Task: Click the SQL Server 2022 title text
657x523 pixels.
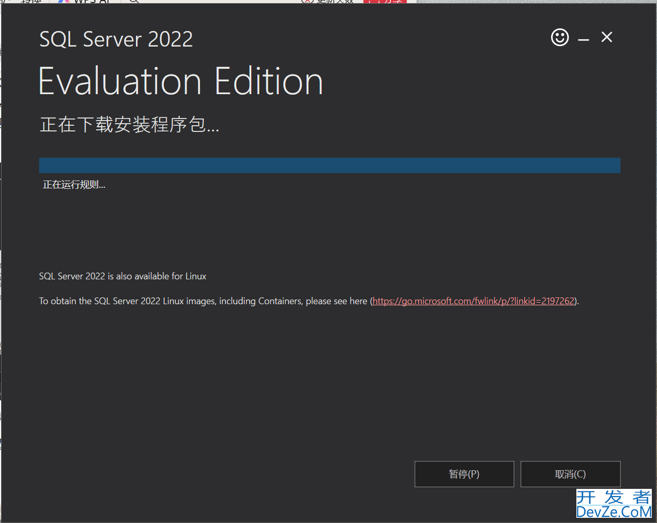Action: pyautogui.click(x=116, y=39)
